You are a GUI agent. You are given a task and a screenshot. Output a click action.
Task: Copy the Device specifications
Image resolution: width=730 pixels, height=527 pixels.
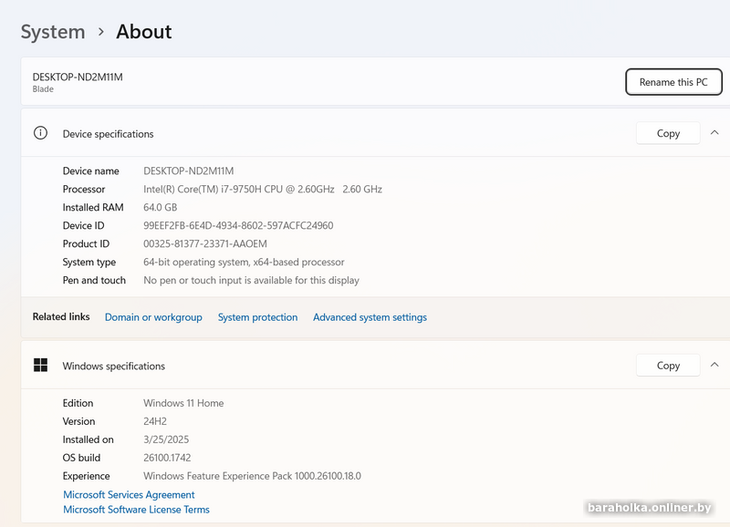click(x=668, y=133)
